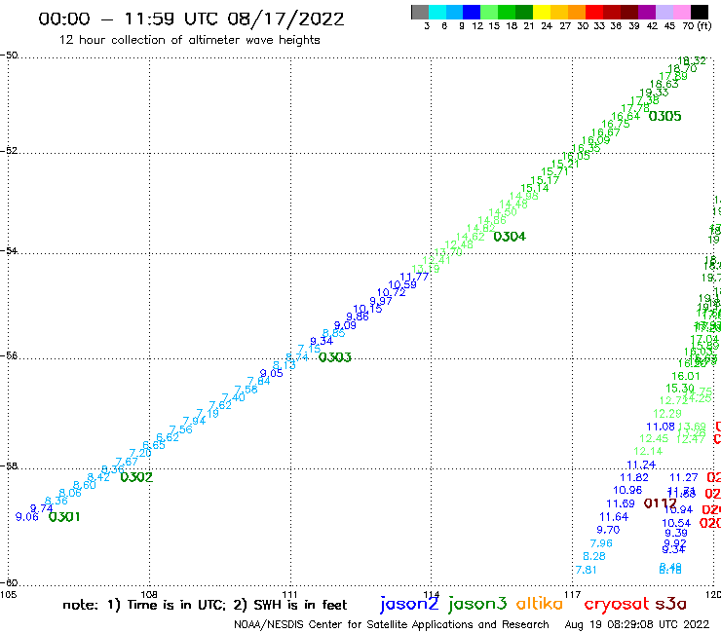Click the 'jason3' satellite legend name
721x633 pixels.
click(477, 604)
